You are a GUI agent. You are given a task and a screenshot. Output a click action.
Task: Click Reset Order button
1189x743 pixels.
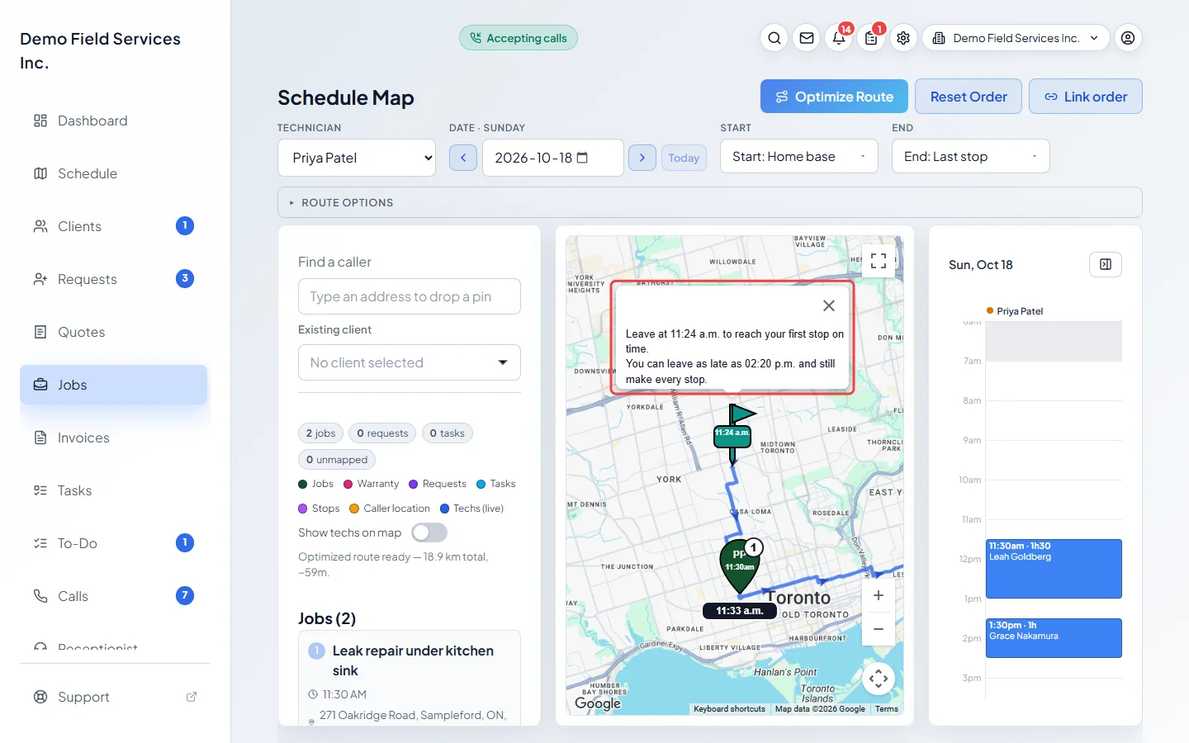click(x=969, y=97)
